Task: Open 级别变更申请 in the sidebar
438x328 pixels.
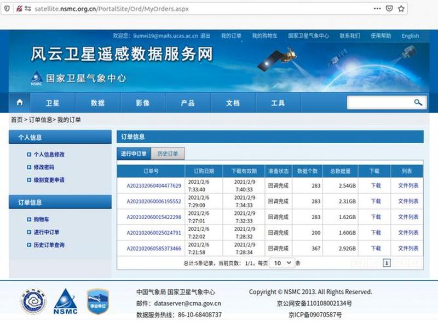Action: click(49, 180)
